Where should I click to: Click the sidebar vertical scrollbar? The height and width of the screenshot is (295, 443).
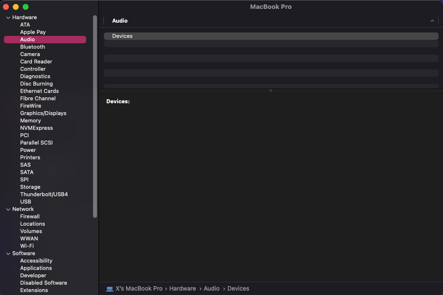click(x=95, y=117)
